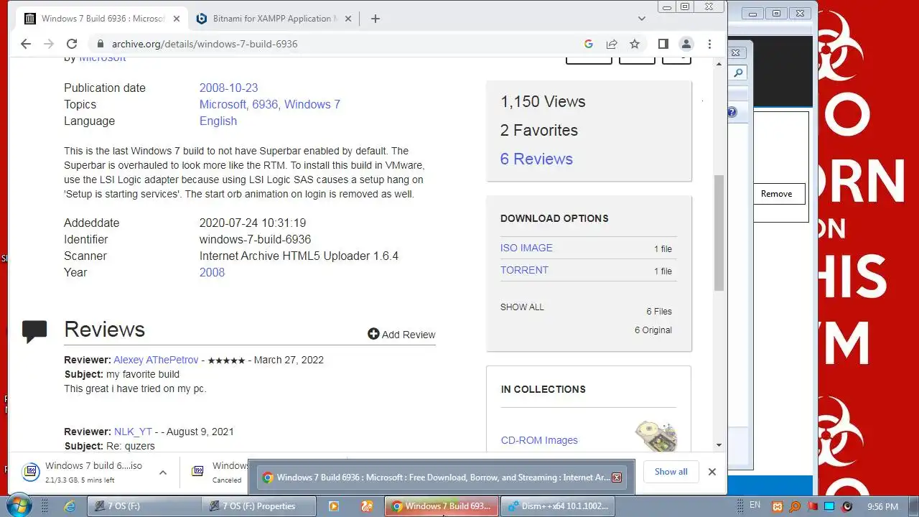Click the ISO file icon of downloading item

tap(31, 472)
